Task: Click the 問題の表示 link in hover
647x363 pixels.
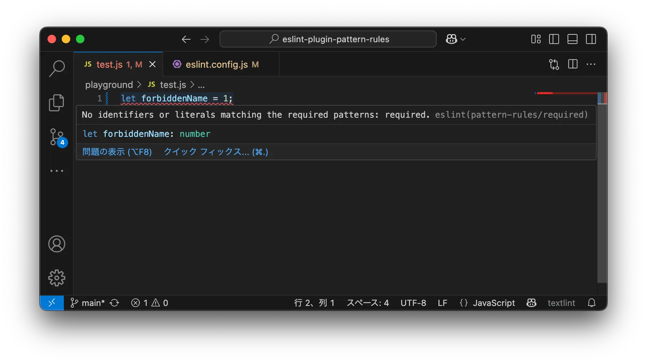Action: pos(117,152)
